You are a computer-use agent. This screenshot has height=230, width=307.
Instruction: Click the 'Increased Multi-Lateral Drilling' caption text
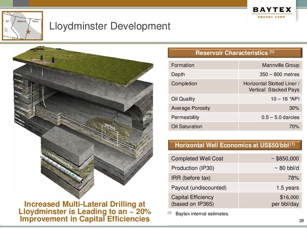pos(84,212)
